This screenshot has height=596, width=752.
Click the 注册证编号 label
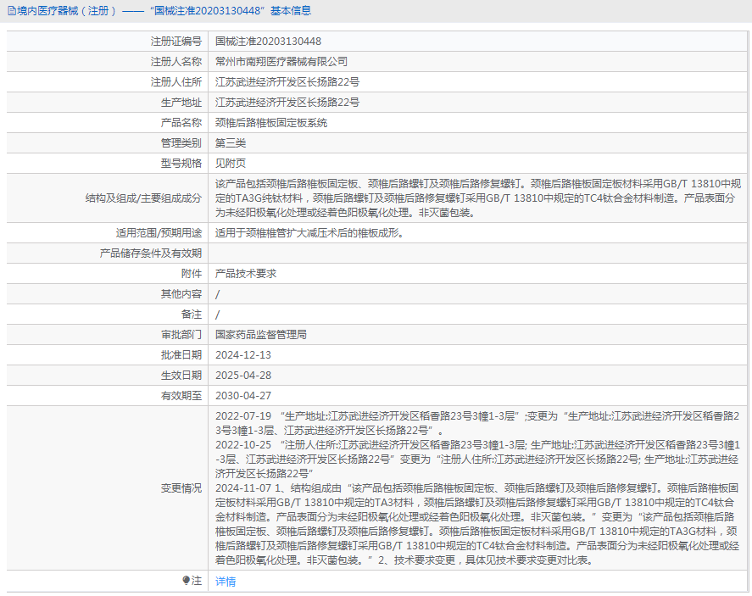[176, 42]
